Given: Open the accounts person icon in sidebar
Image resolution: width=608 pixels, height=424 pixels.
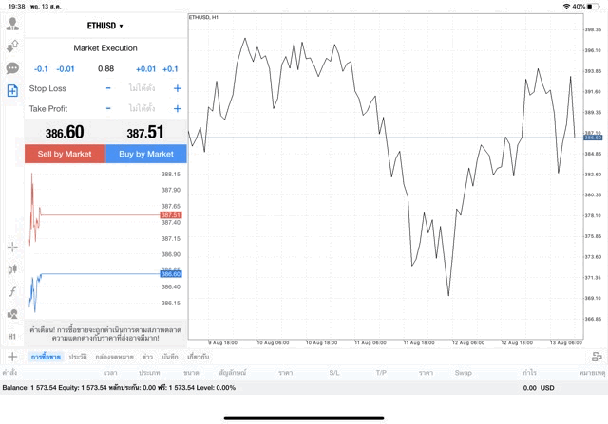Looking at the screenshot, I should coord(12,23).
